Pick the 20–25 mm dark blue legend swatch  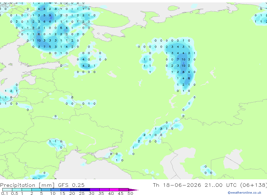coord(75,190)
